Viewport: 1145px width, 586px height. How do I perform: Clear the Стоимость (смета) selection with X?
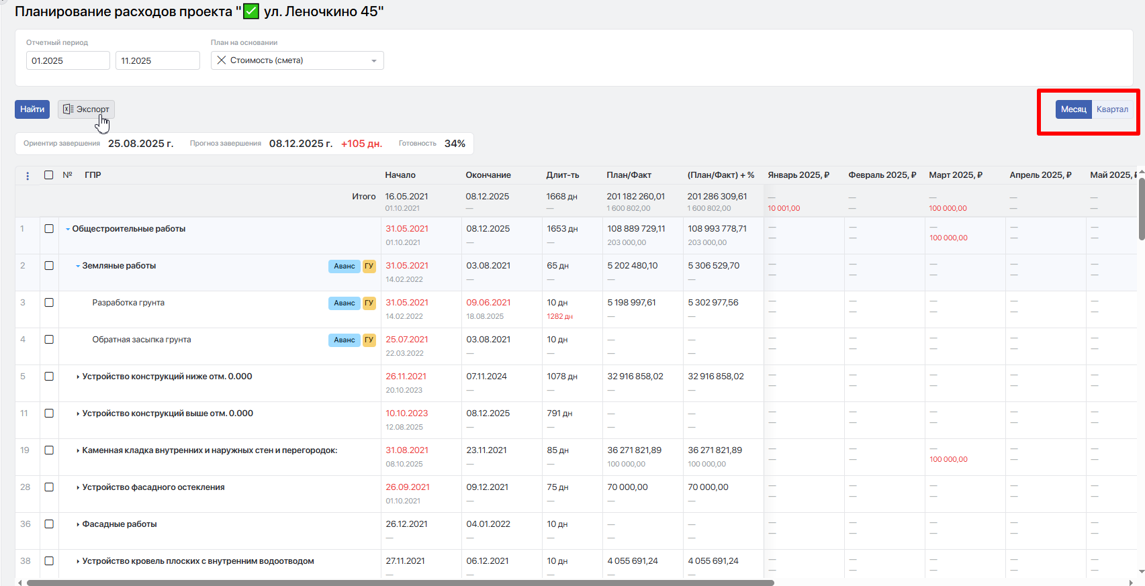(221, 60)
